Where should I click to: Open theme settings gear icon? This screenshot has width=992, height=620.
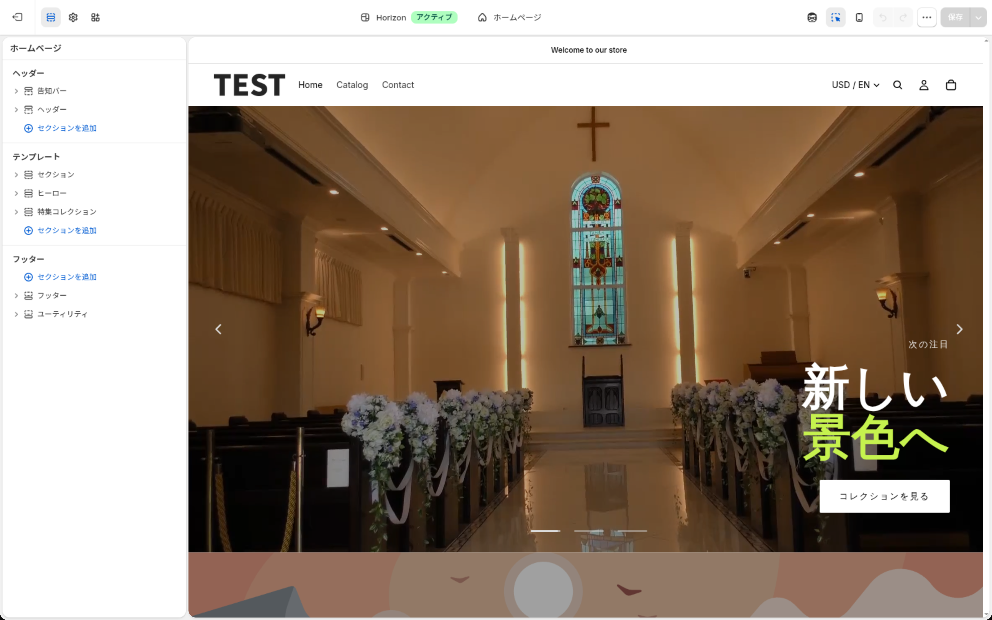pos(73,17)
